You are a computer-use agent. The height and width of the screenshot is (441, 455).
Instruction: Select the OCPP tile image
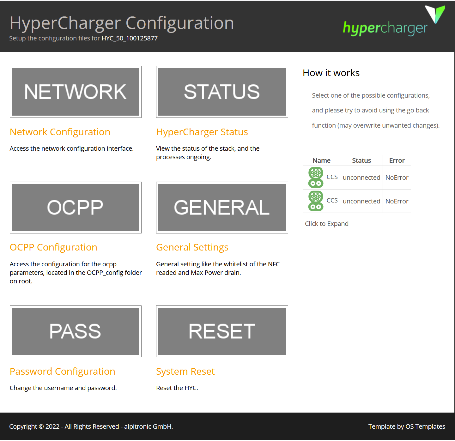tap(76, 208)
